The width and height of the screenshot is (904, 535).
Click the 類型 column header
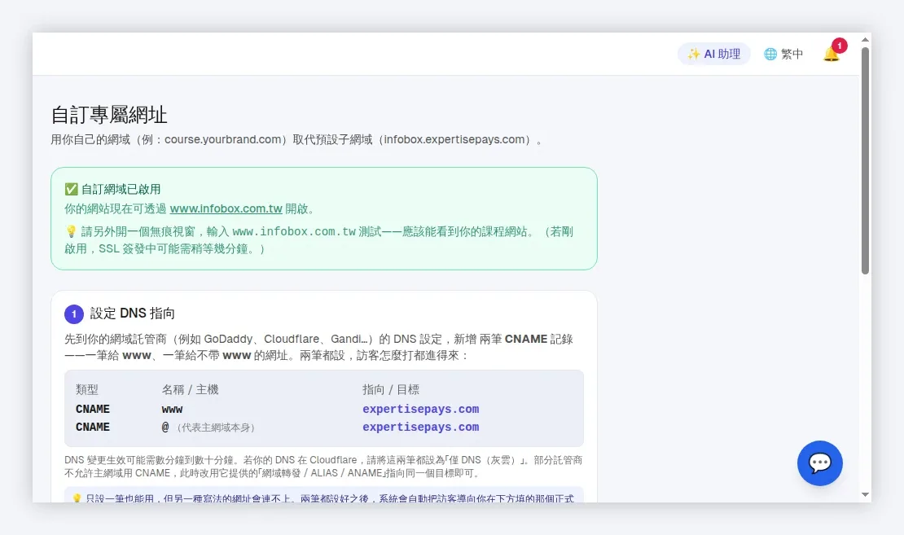point(87,390)
